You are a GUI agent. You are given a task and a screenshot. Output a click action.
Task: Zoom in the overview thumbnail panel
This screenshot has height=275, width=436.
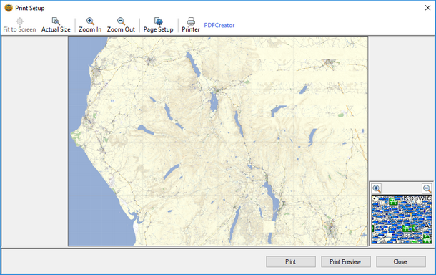tap(377, 188)
